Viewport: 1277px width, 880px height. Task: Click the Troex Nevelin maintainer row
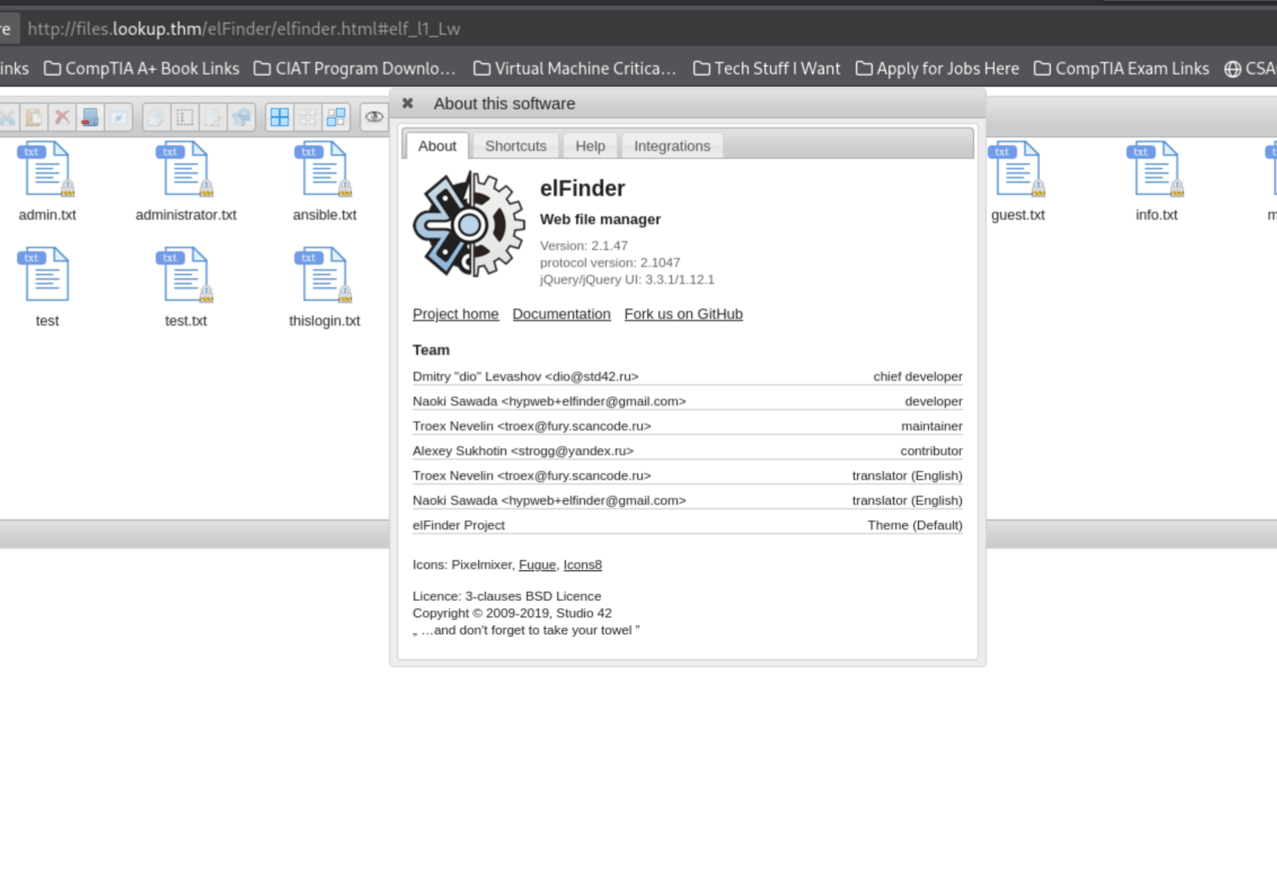[687, 426]
